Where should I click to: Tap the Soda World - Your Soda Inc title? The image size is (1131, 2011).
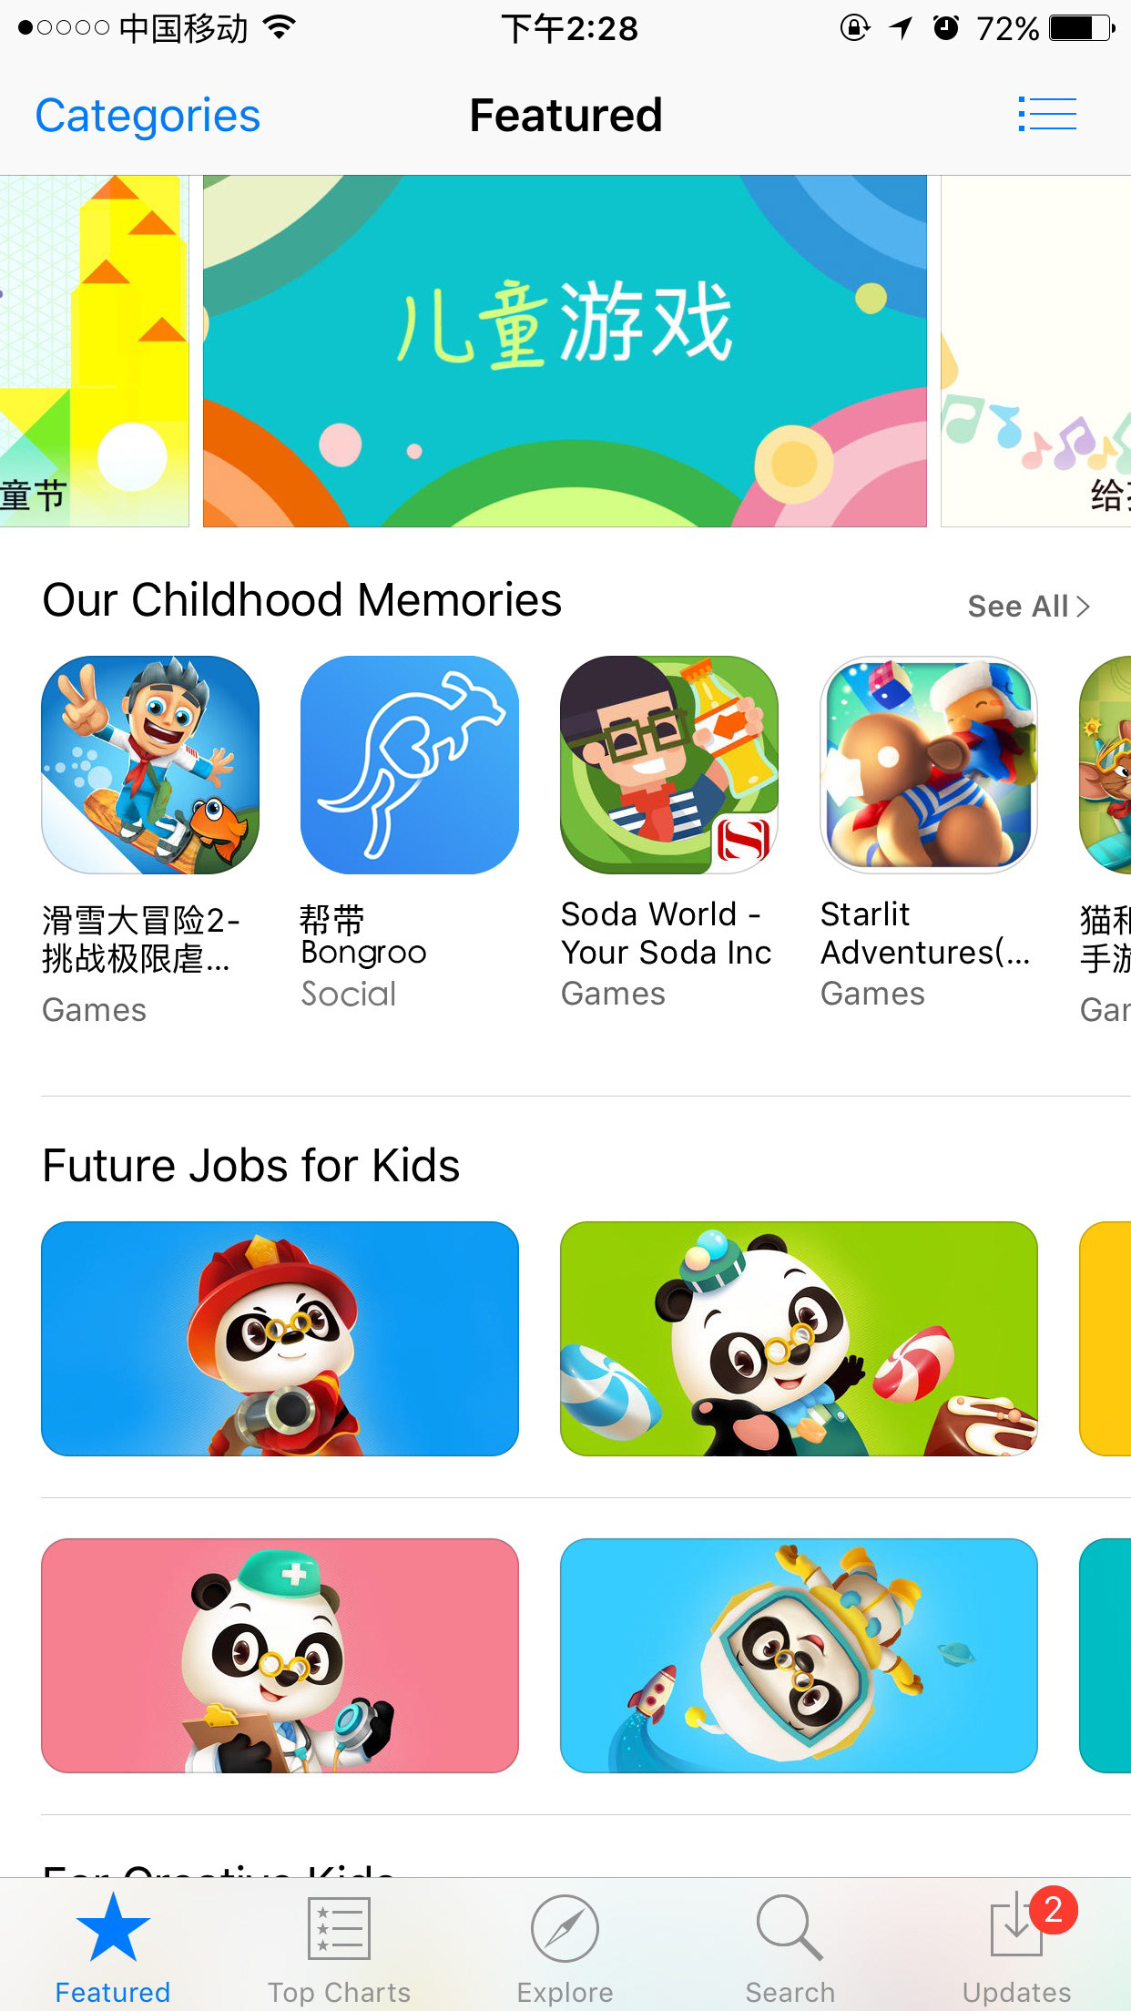667,933
